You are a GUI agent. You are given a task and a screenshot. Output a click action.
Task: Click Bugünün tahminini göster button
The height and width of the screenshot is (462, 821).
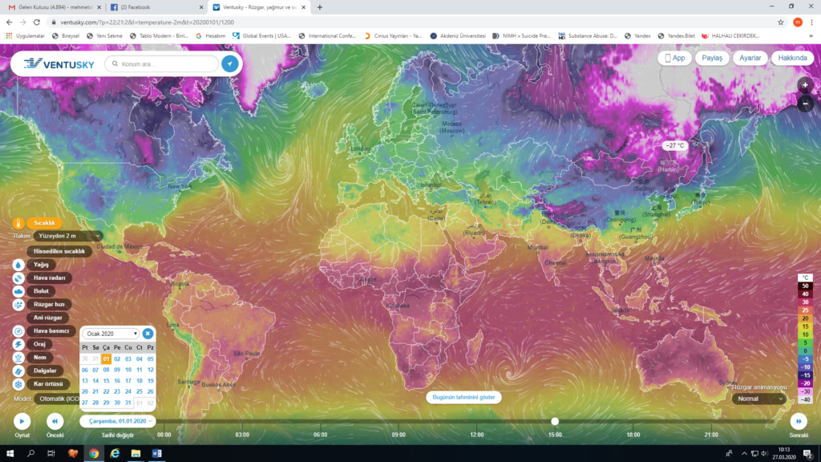[x=464, y=397]
